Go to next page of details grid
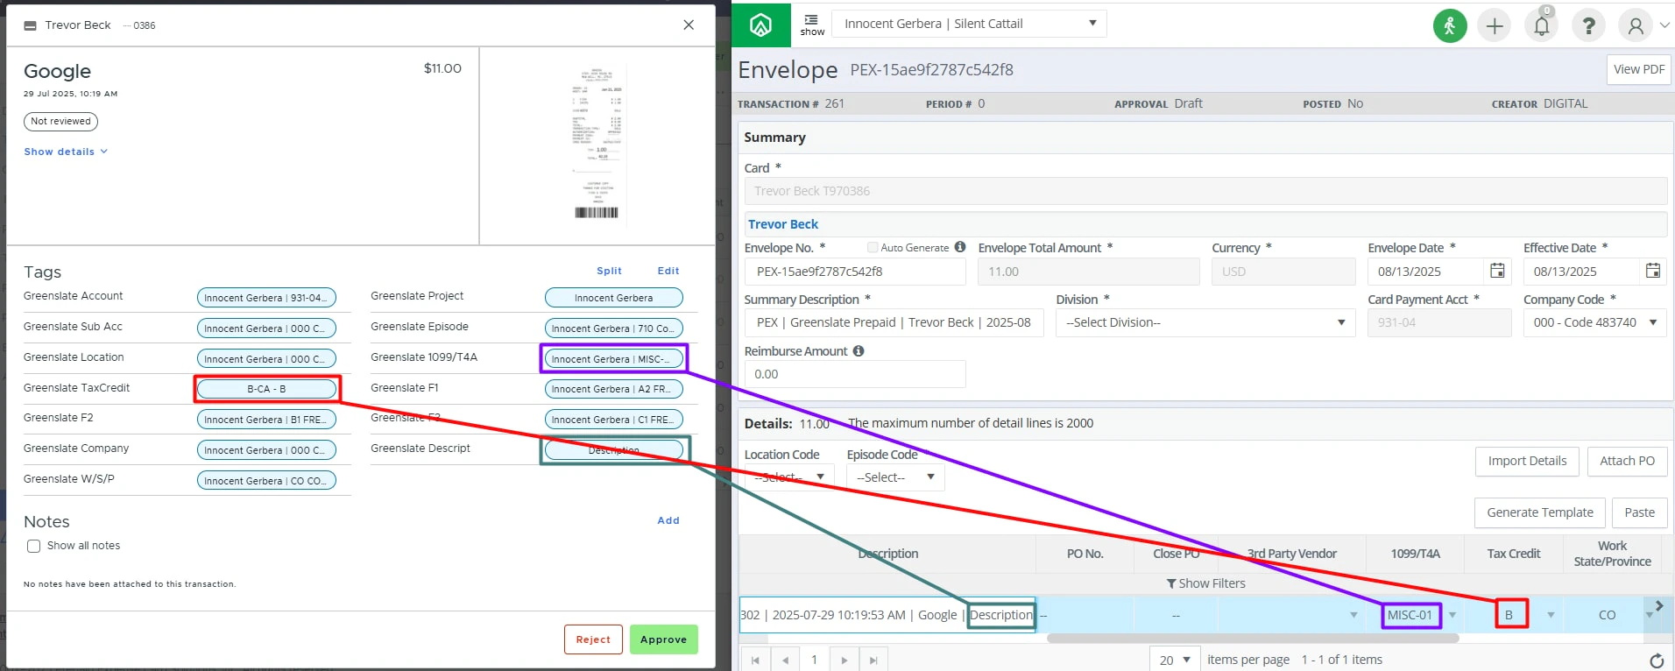This screenshot has width=1675, height=671. (x=844, y=660)
